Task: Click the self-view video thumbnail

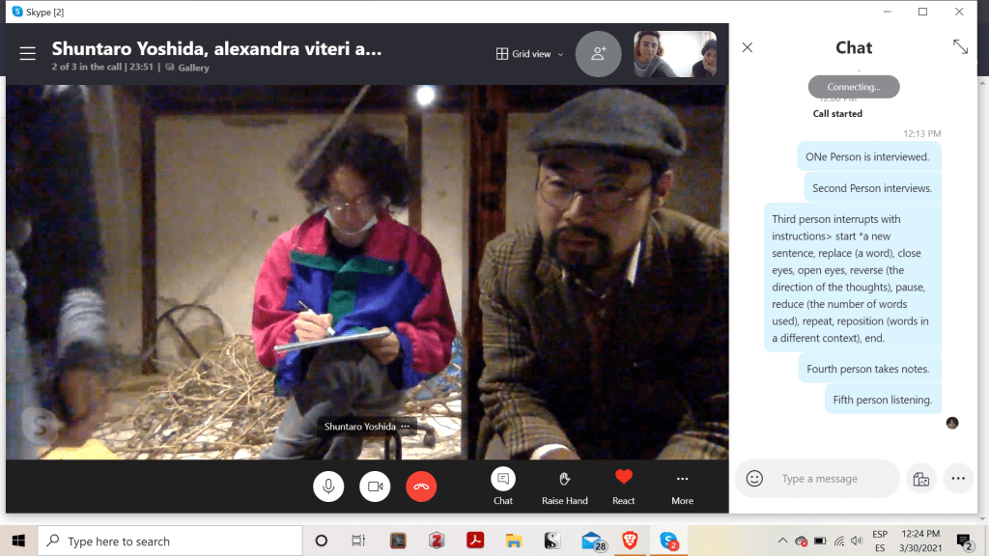Action: click(x=674, y=54)
